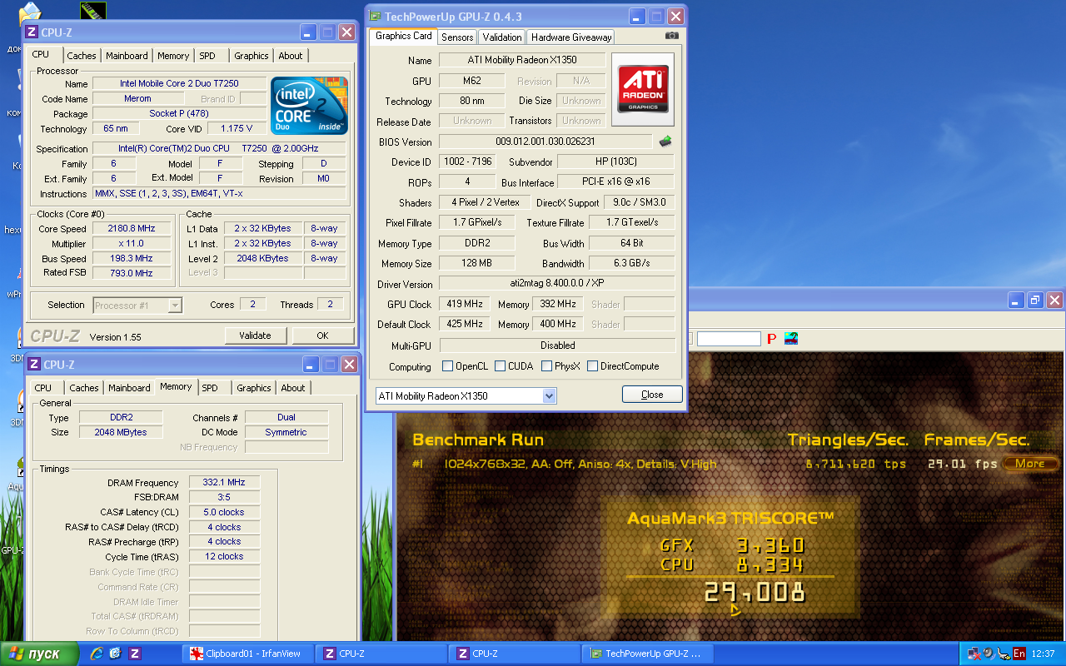Open About tab in lower CPU-Z window

coord(293,388)
